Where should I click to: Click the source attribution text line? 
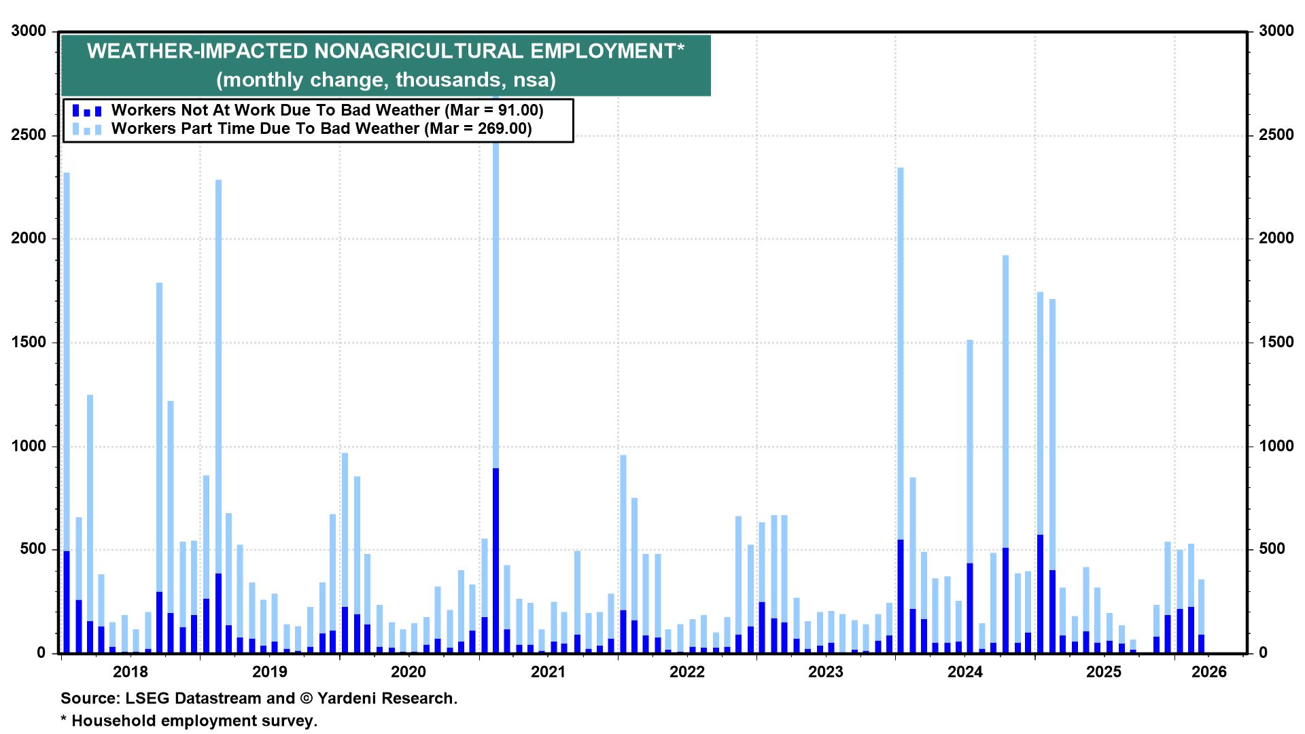pyautogui.click(x=259, y=699)
